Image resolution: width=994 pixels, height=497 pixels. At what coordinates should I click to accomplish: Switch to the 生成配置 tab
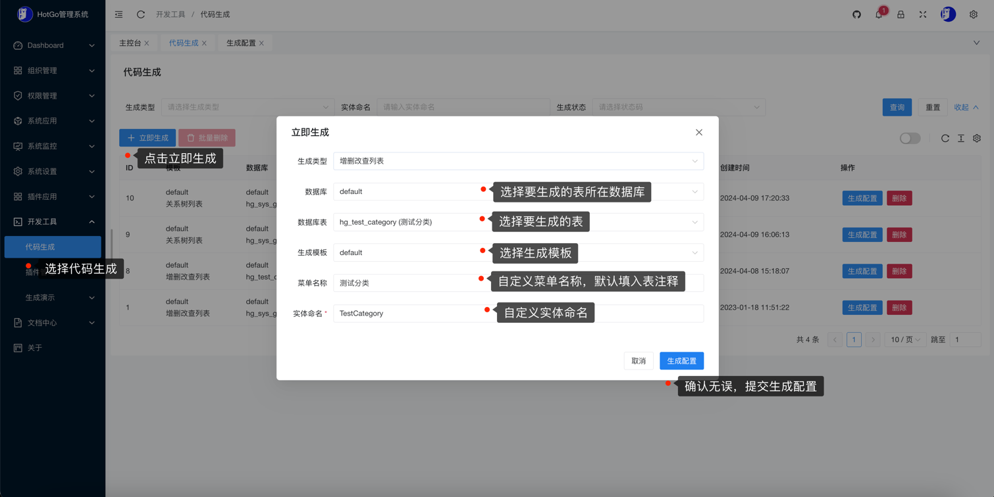[x=241, y=43]
